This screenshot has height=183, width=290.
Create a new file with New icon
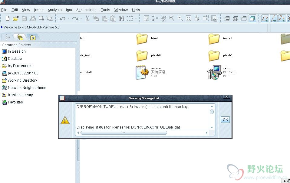(x=8, y=18)
